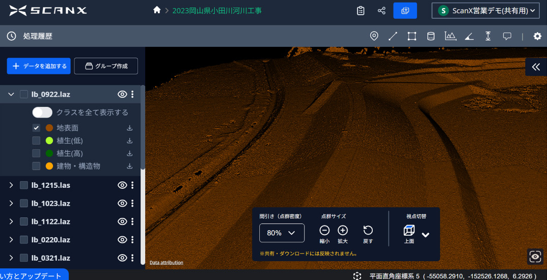The height and width of the screenshot is (280, 547).
Task: Click the share icon in header
Action: tap(381, 11)
